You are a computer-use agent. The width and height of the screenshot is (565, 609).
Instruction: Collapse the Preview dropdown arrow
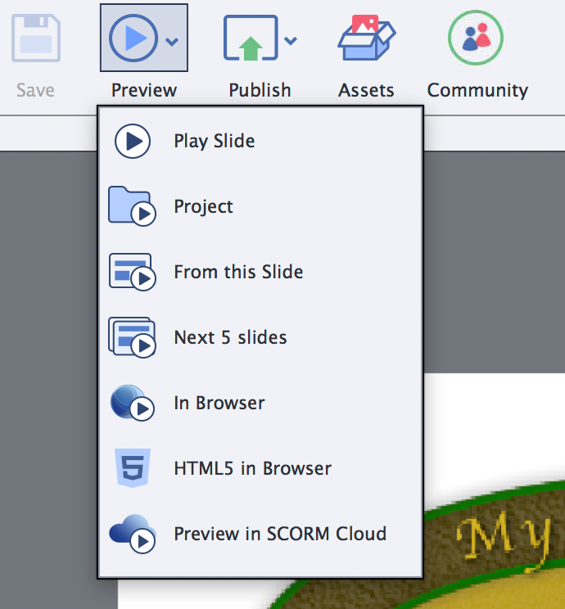(172, 41)
